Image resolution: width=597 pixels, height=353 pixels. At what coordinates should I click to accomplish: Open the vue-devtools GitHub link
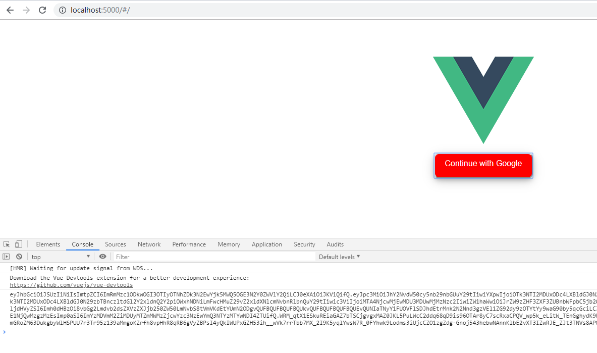(71, 285)
